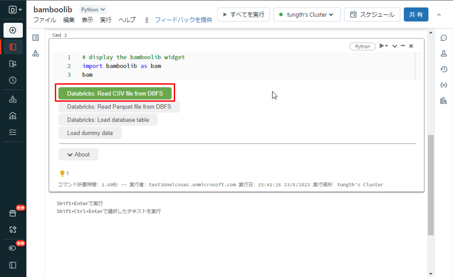This screenshot has height=277, width=453.
Task: Open the Databricks logo menu
Action: (15, 10)
